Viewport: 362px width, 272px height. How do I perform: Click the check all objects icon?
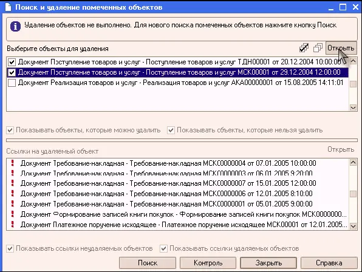pos(304,48)
